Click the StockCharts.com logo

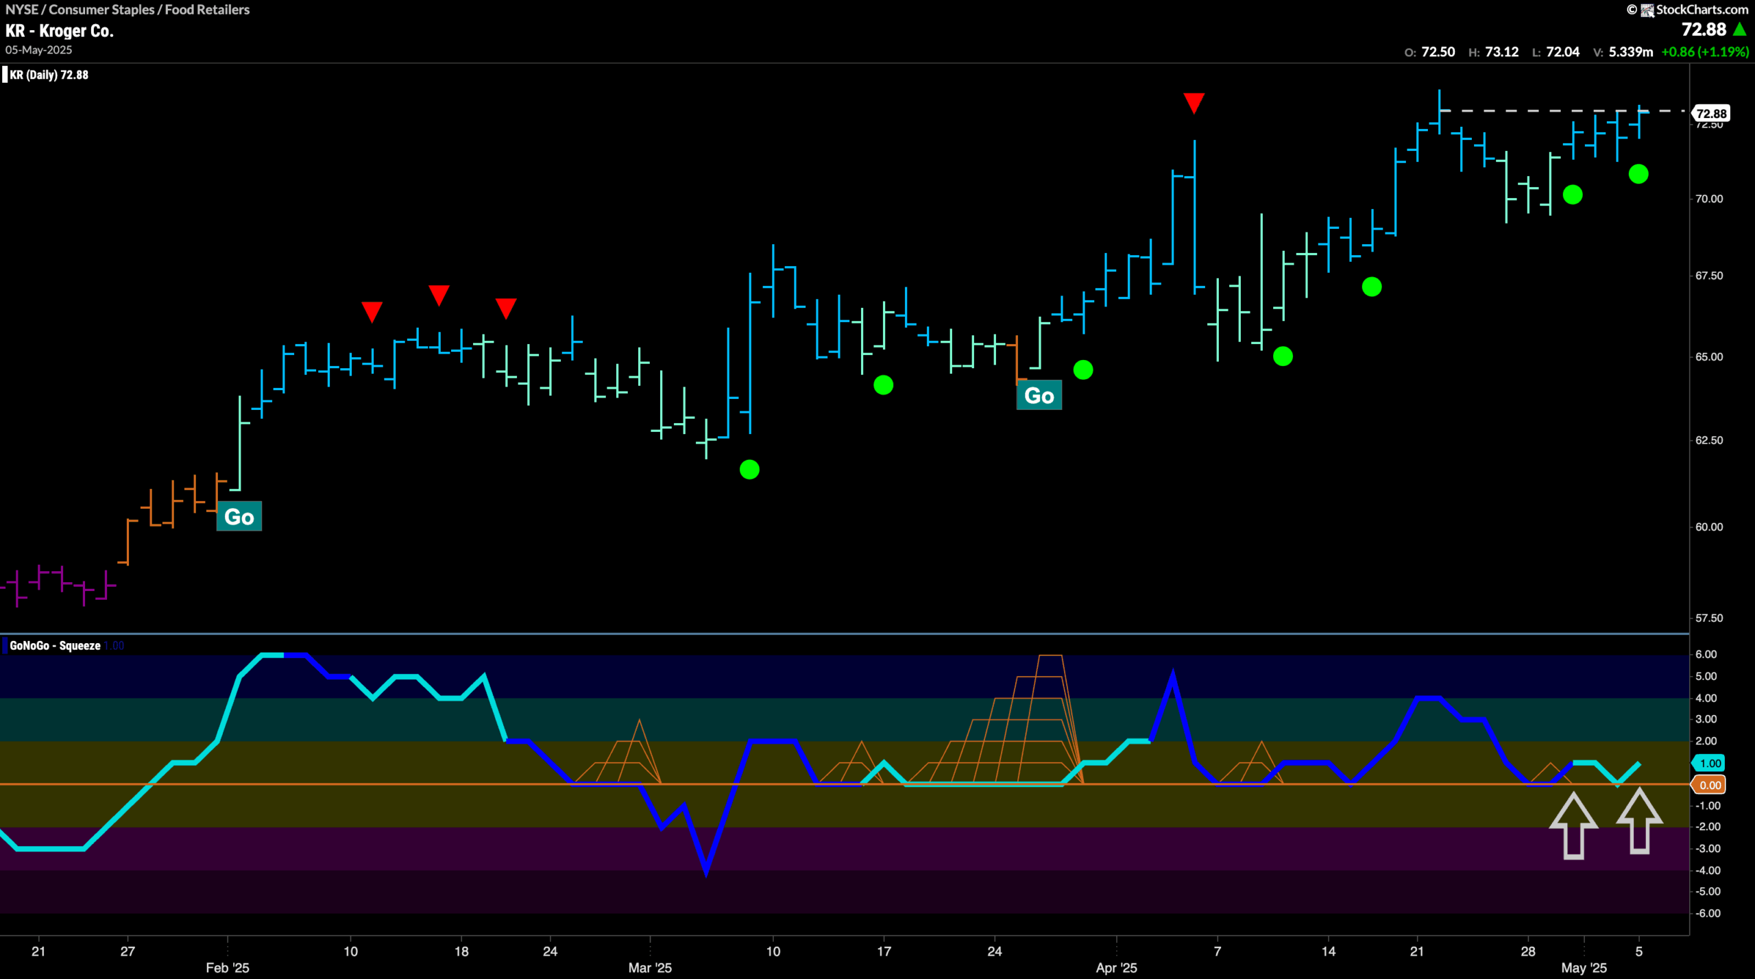(1695, 10)
